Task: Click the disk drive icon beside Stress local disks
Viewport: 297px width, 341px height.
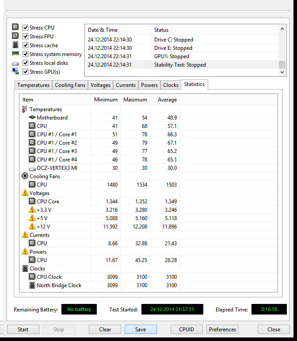Action: (x=15, y=64)
